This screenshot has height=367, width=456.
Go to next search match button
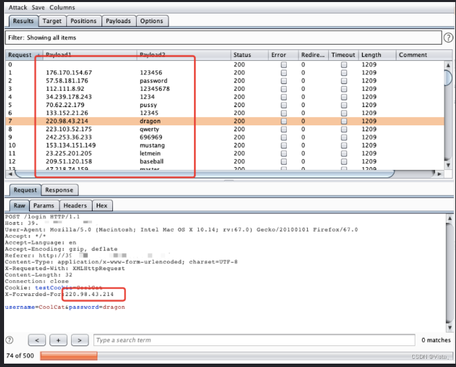pos(80,340)
